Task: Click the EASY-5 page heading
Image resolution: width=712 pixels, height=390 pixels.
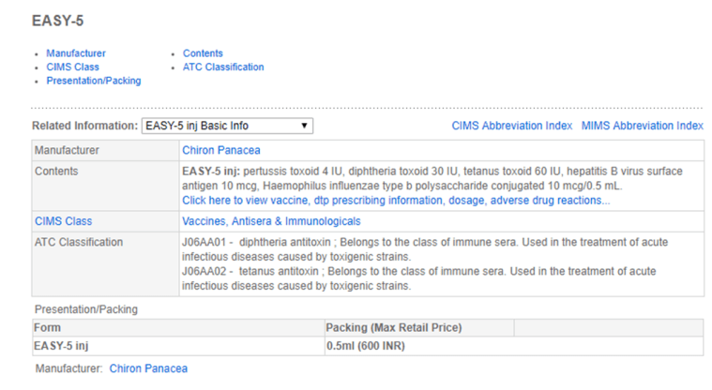Action: 56,20
